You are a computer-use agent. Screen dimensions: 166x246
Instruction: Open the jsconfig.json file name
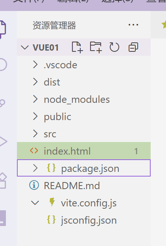tap(89, 221)
